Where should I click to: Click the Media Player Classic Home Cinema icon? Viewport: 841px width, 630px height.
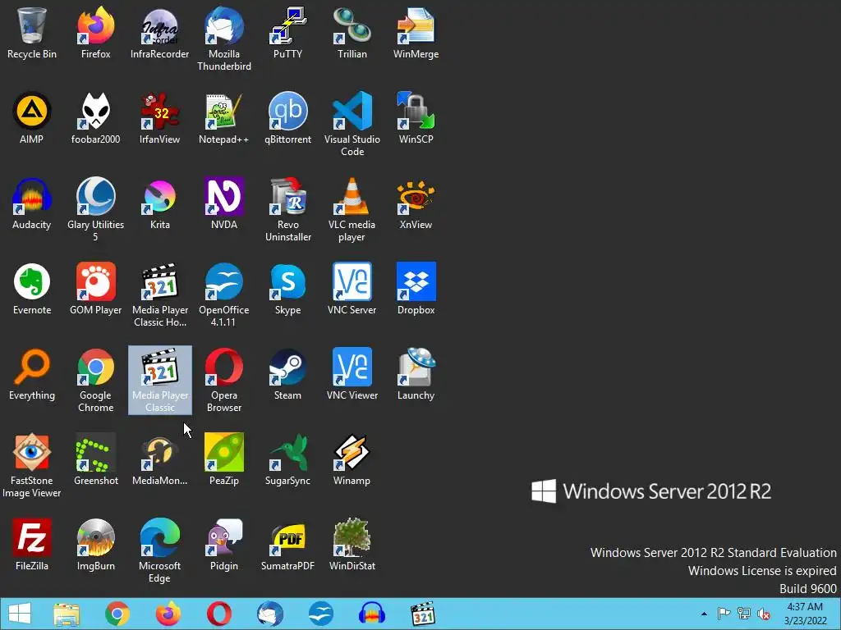pyautogui.click(x=160, y=294)
